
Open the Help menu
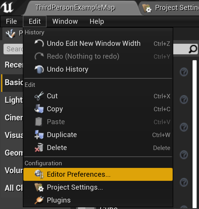(97, 21)
